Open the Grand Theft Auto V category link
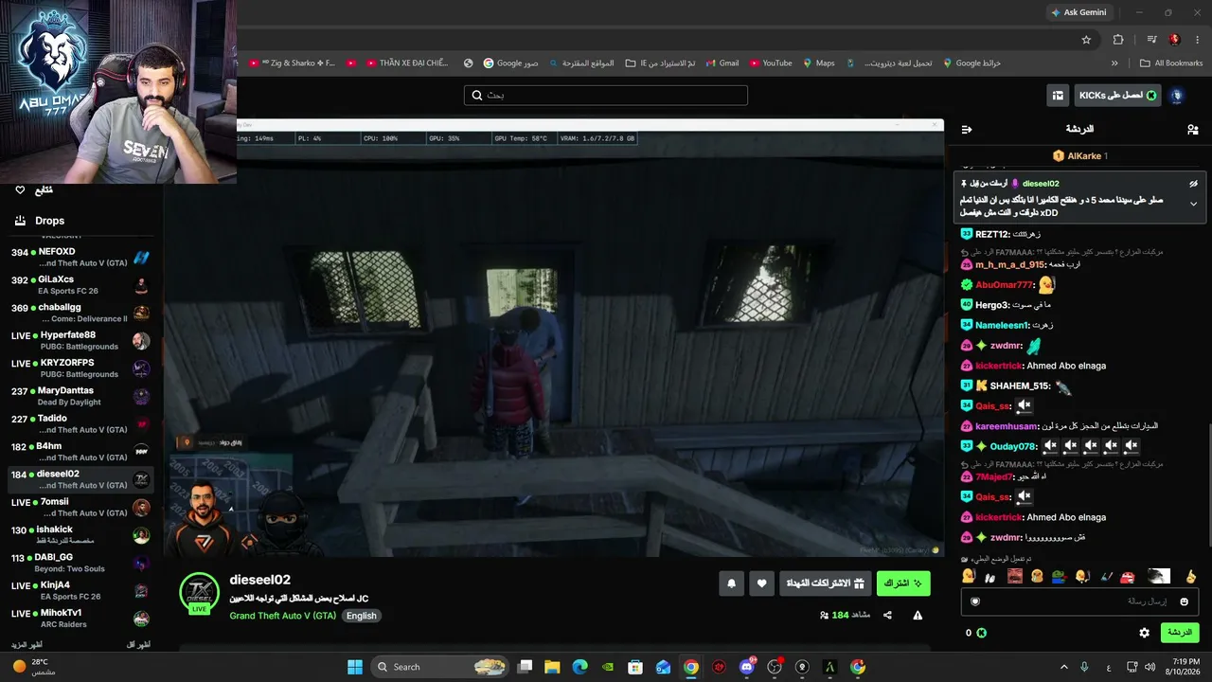This screenshot has width=1212, height=682. pos(283,616)
